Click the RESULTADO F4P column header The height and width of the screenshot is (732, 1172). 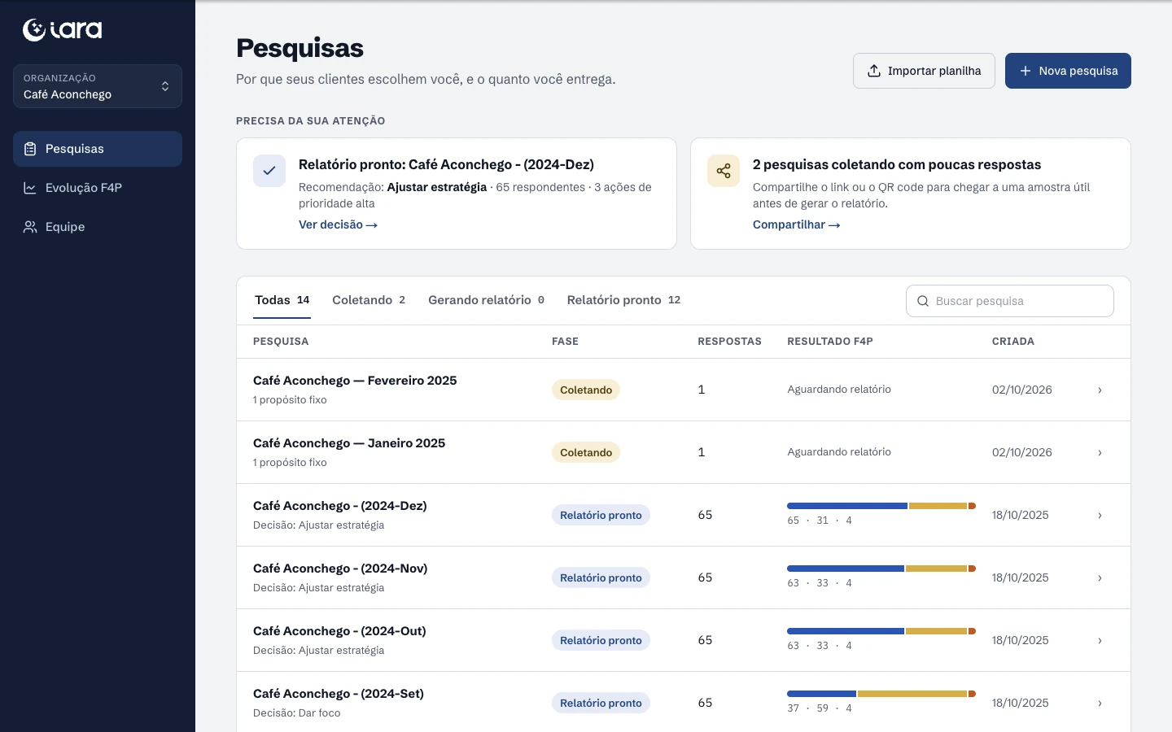pyautogui.click(x=830, y=342)
